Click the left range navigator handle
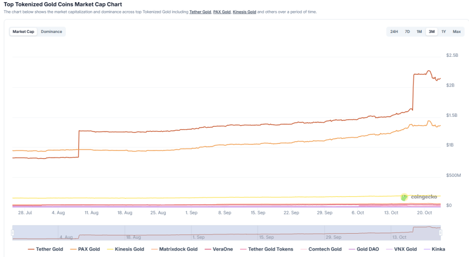This screenshot has height=257, width=469. click(x=13, y=233)
